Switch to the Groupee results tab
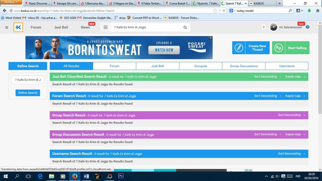This screenshot has height=181, width=322. point(201,66)
